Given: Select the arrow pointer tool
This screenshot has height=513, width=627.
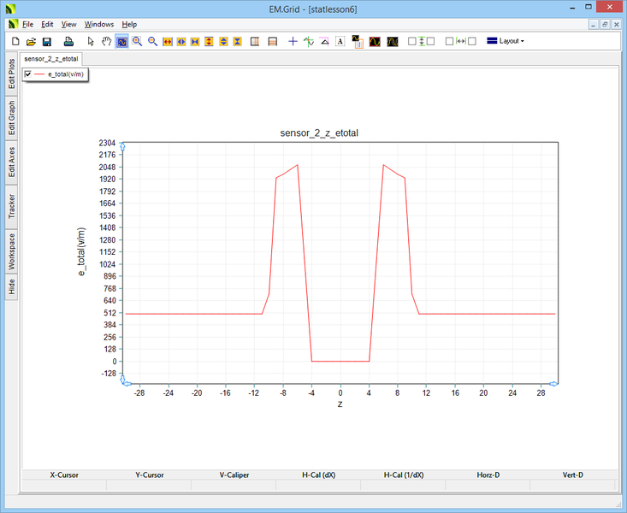Looking at the screenshot, I should 92,41.
